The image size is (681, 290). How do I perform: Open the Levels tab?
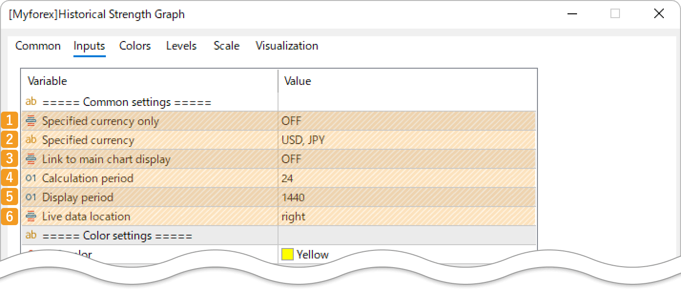(x=181, y=46)
